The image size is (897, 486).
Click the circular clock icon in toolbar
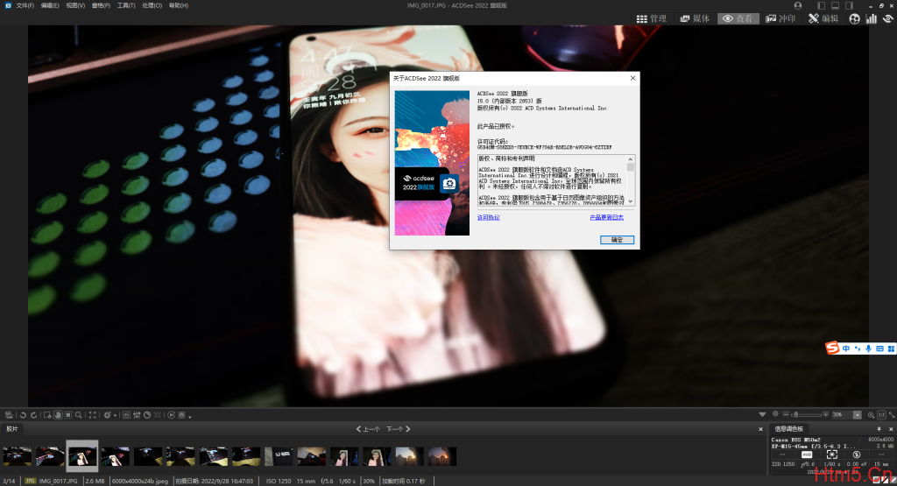click(x=147, y=415)
